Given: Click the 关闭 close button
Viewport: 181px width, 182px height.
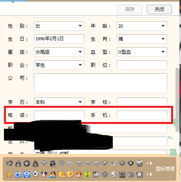Looking at the screenshot, I should pos(159,9).
